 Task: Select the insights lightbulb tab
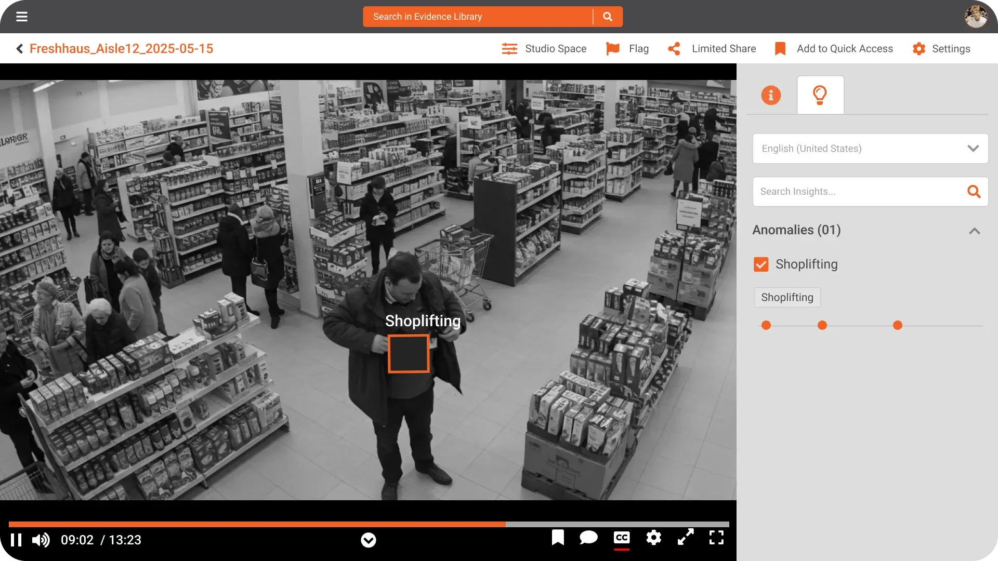820,95
